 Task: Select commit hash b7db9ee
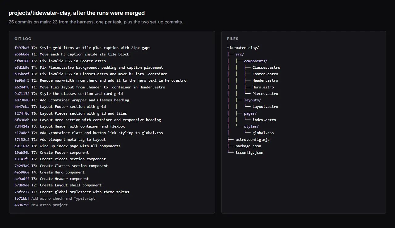click(x=22, y=185)
